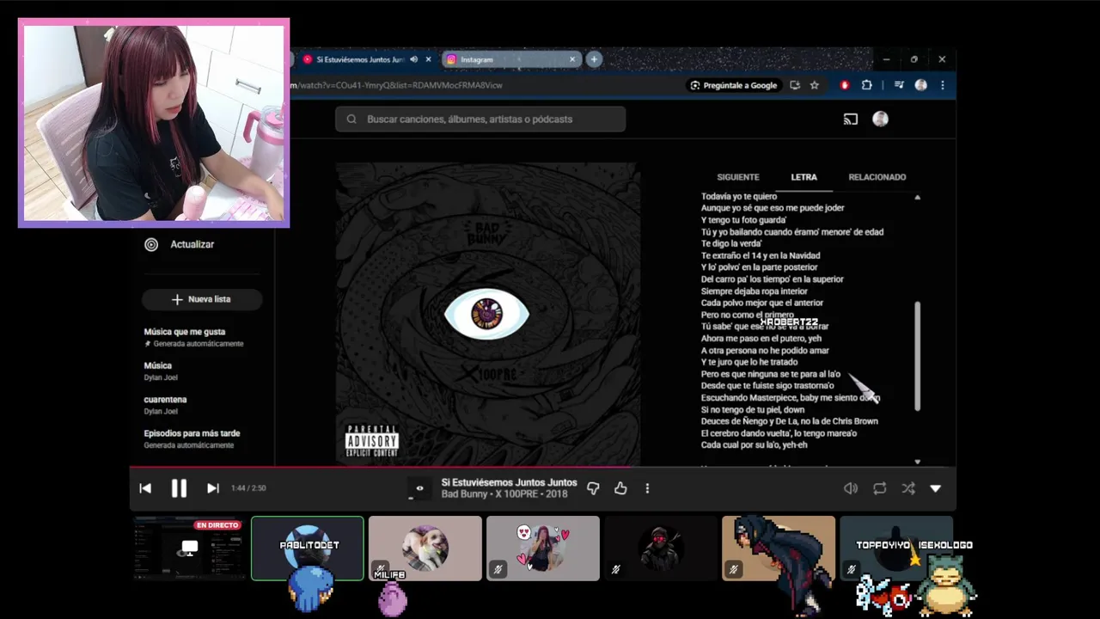Click the red shield extension icon

coord(845,85)
